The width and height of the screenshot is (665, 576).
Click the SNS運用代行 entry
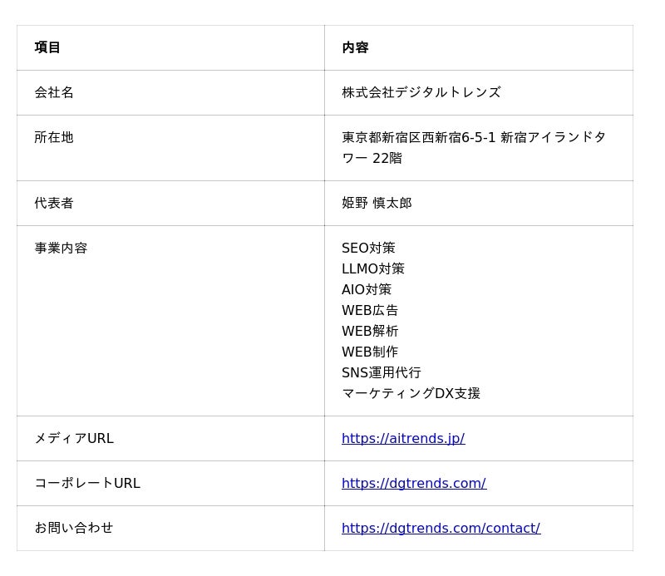coord(382,372)
